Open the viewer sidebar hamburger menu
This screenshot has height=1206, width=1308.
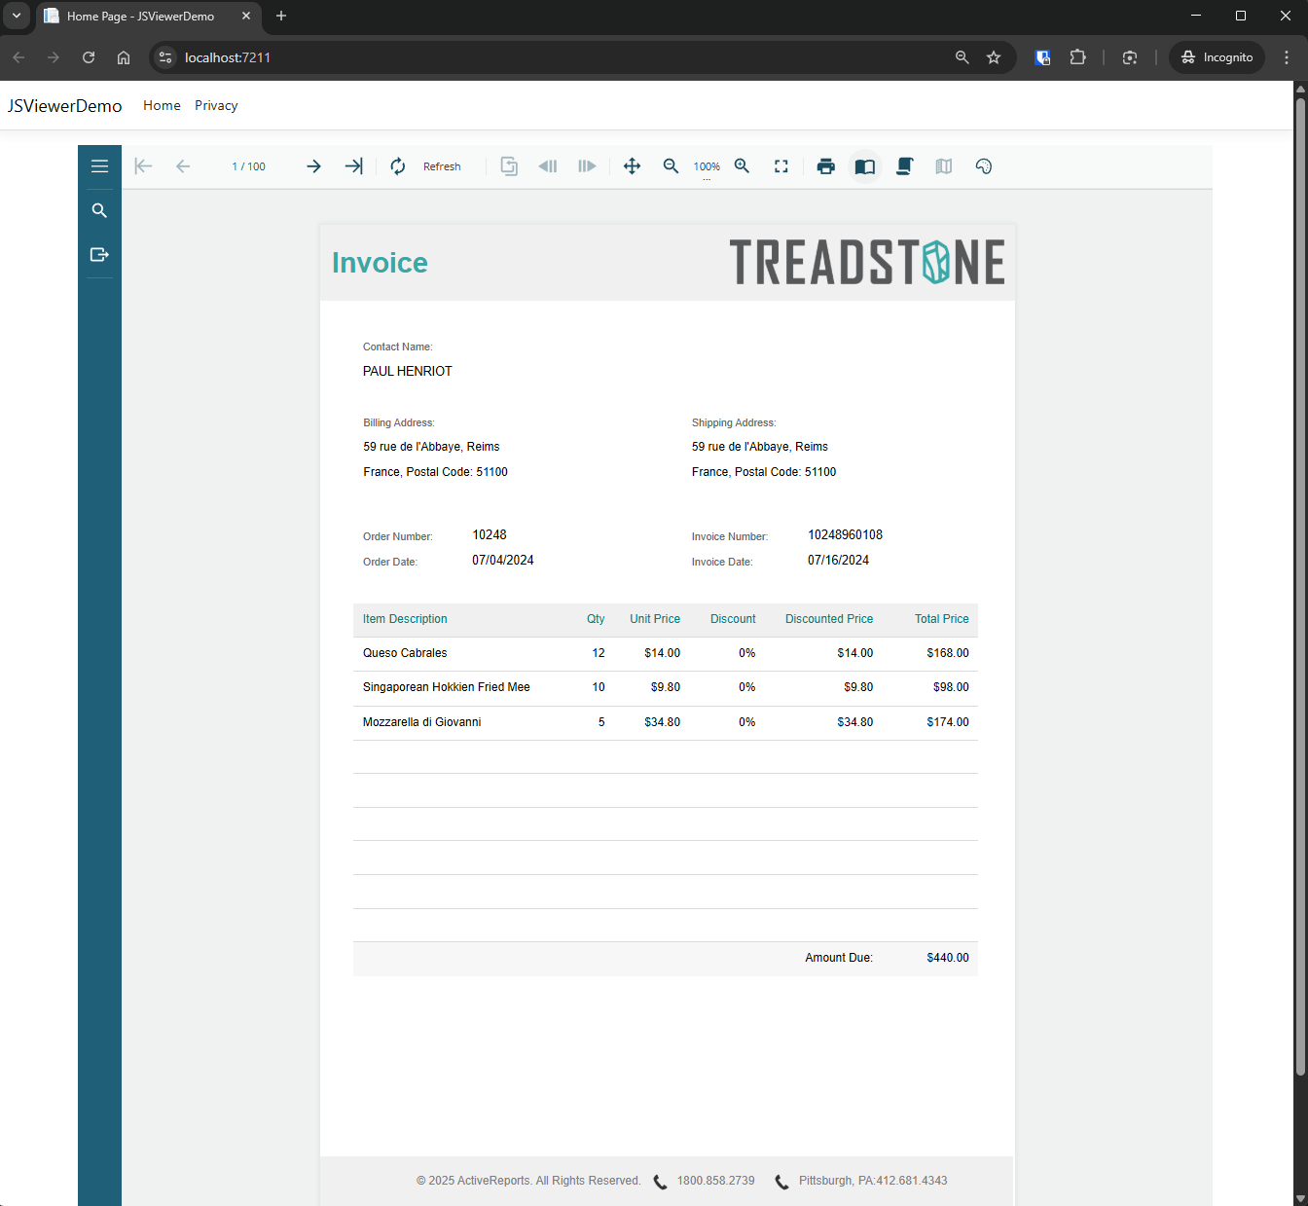pyautogui.click(x=99, y=166)
